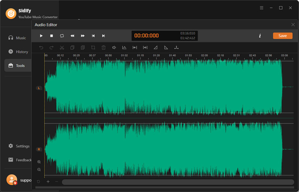The width and height of the screenshot is (299, 192).
Task: Click the 01:02 timeline marker
Action: [124, 55]
